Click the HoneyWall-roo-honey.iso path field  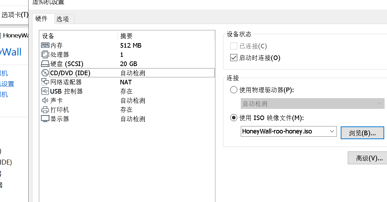coord(282,131)
